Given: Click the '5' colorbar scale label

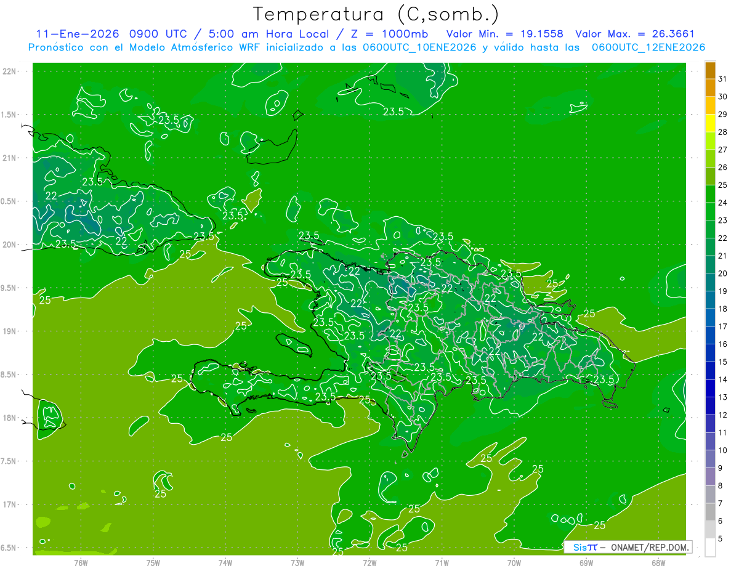Looking at the screenshot, I should click(721, 538).
